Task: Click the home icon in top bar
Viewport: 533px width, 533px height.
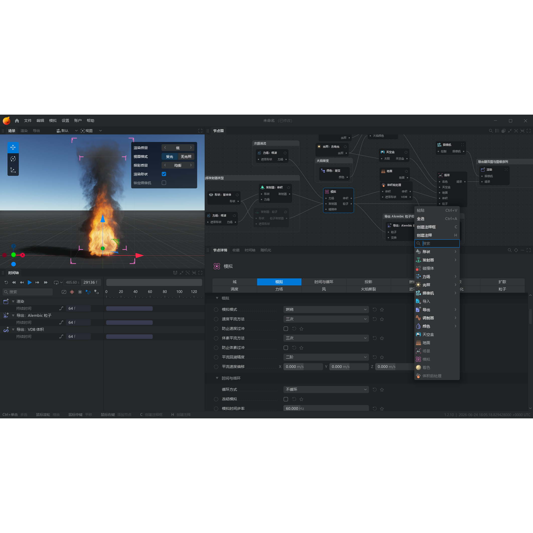Action: (x=17, y=121)
